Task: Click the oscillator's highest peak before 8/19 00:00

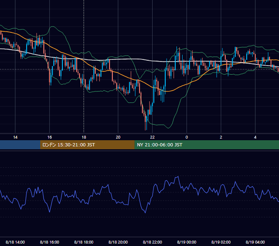Action: pos(178,177)
